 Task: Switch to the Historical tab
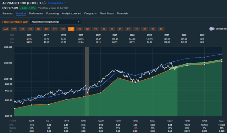click(x=21, y=13)
